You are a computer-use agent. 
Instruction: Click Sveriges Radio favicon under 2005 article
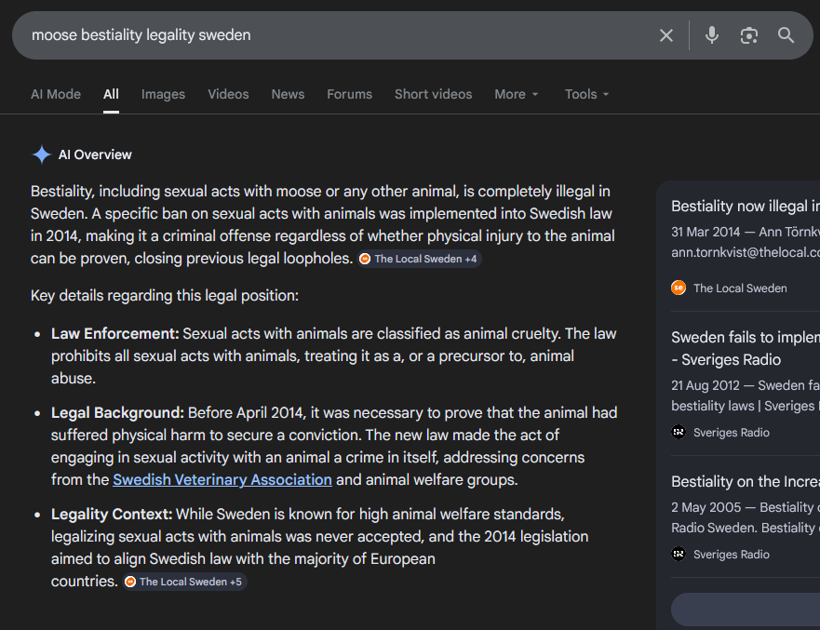click(x=679, y=554)
